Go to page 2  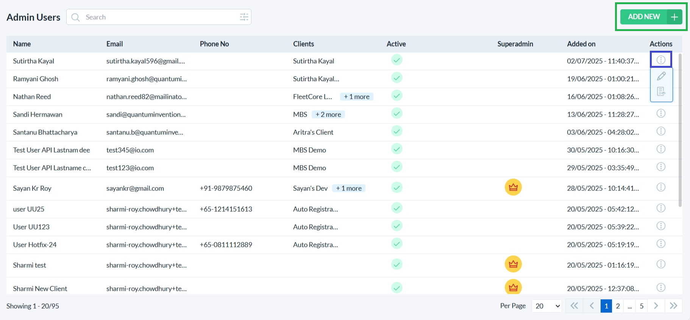[x=618, y=306]
